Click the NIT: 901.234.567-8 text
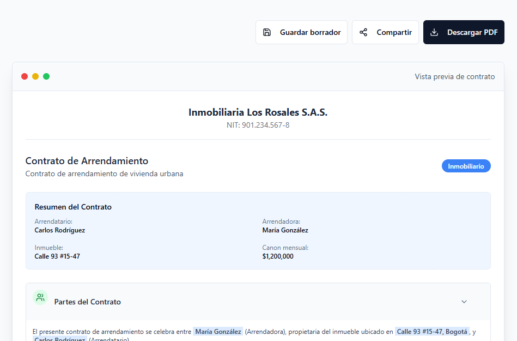This screenshot has height=341, width=517. pos(258,125)
